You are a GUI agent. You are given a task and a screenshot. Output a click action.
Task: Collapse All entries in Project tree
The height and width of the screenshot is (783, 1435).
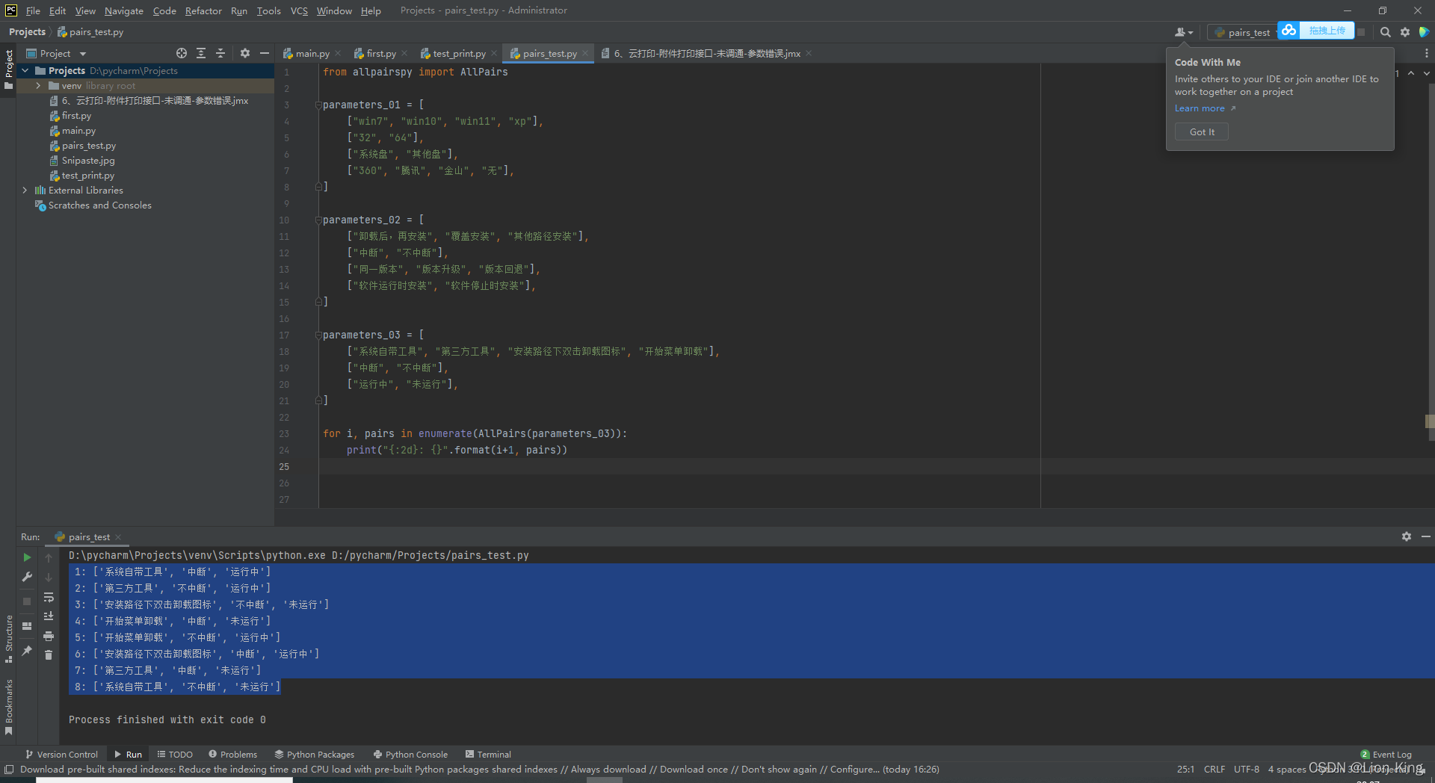(x=220, y=53)
